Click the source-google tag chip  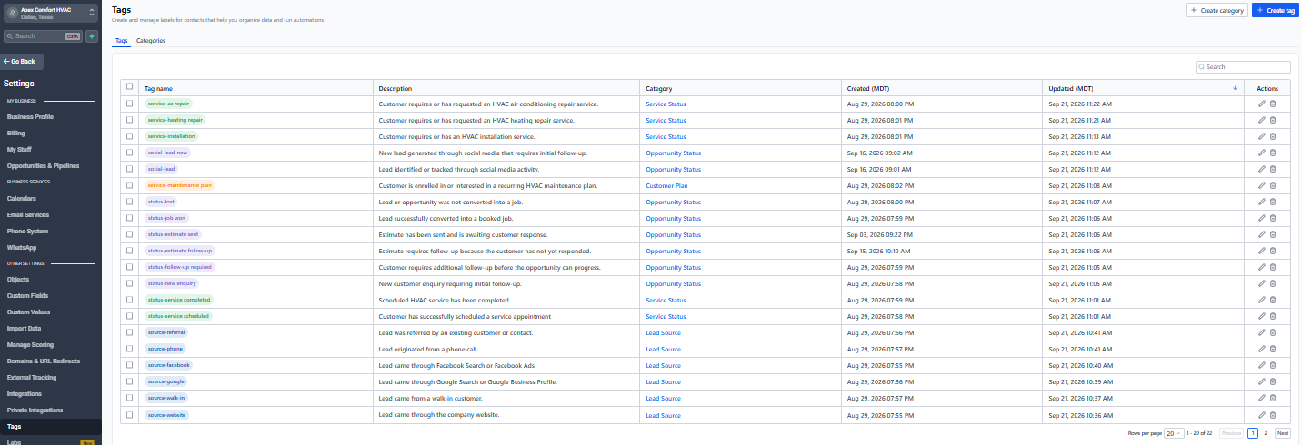point(165,381)
